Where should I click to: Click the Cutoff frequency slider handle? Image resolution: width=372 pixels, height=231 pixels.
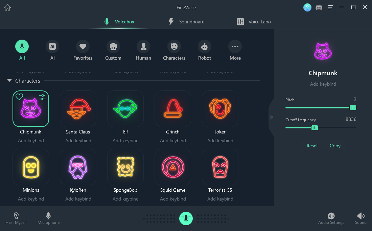pos(315,128)
